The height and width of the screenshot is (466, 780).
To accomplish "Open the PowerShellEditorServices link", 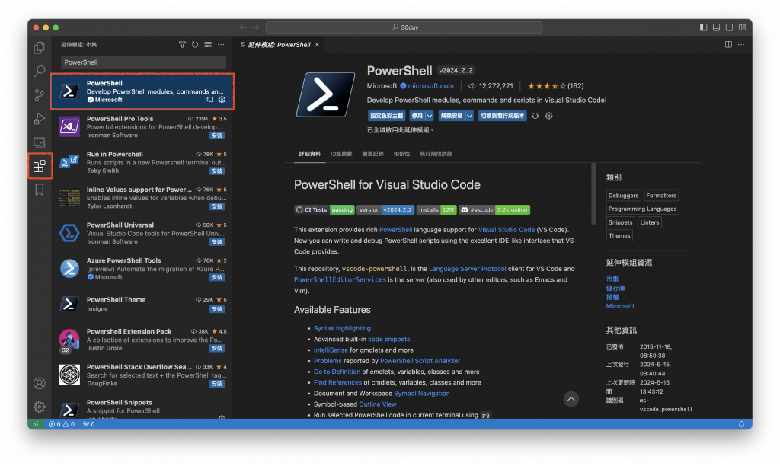I will pos(340,280).
